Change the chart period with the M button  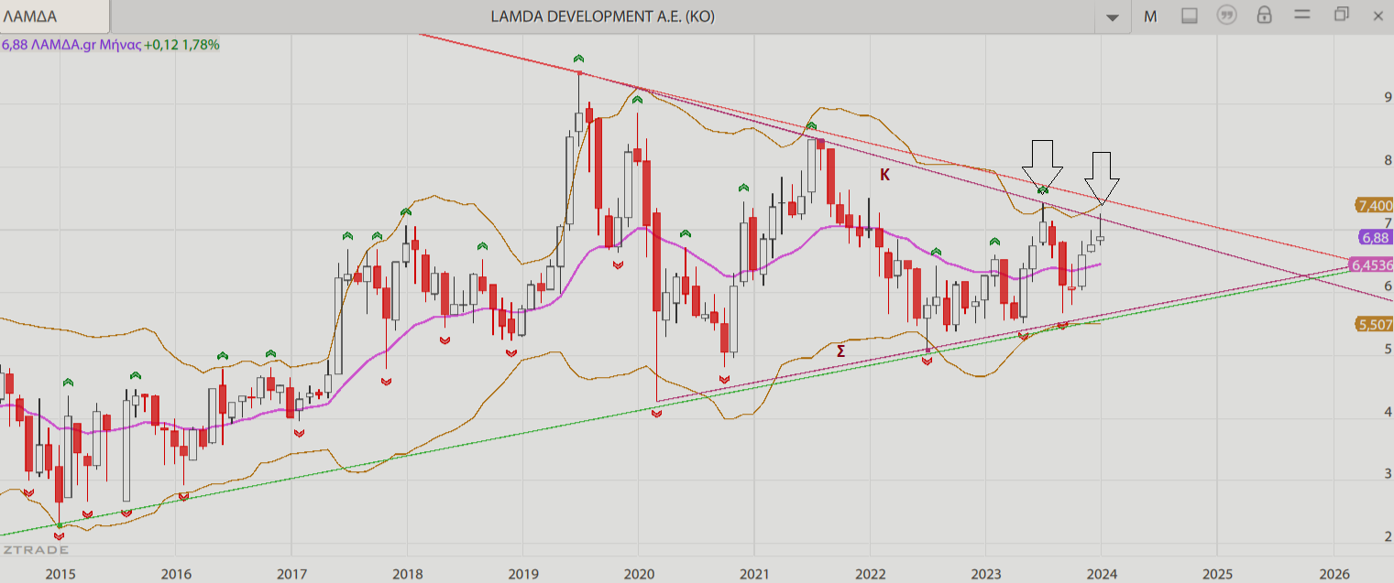[x=1150, y=16]
